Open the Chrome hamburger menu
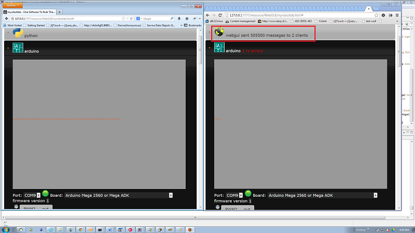 point(397,16)
